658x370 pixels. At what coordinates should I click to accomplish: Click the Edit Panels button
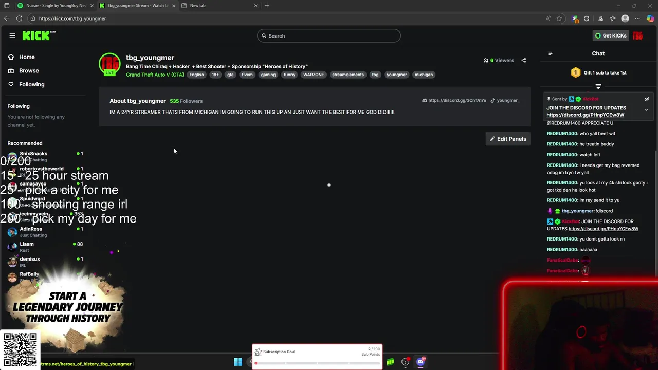508,139
